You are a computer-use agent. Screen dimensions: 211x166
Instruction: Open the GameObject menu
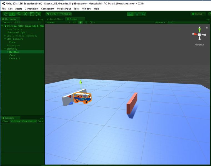click(31, 9)
